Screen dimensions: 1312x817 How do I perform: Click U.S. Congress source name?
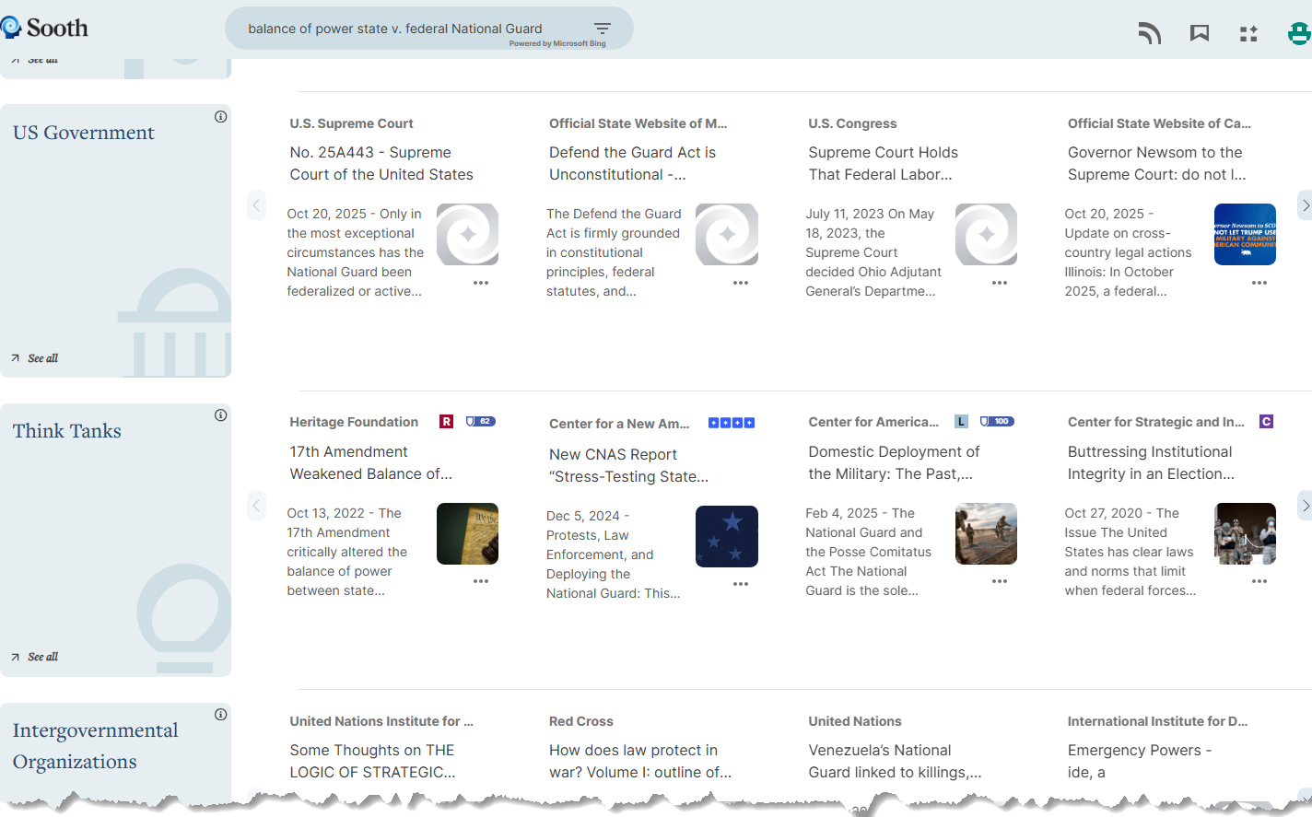pyautogui.click(x=852, y=123)
